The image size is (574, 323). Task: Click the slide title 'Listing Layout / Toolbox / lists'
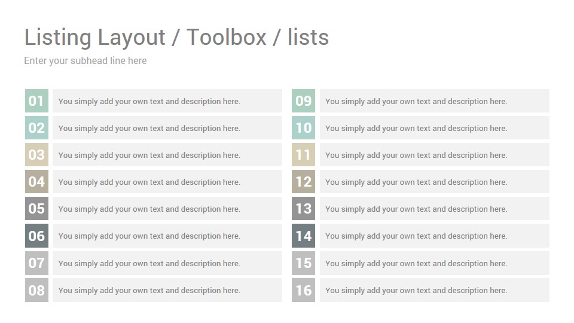(176, 37)
